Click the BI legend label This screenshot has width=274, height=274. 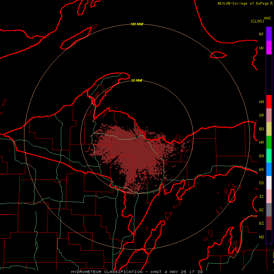261,223
